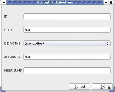Open the window menu chevron in title bar
The image size is (115, 92).
tap(4, 2)
